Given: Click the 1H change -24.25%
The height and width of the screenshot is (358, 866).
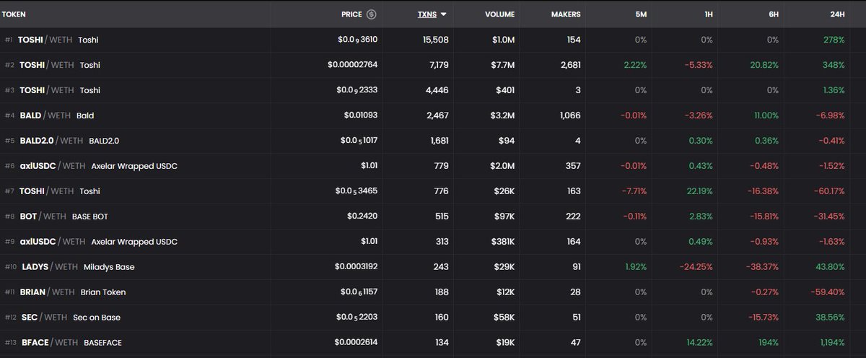Looking at the screenshot, I should pos(696,267).
